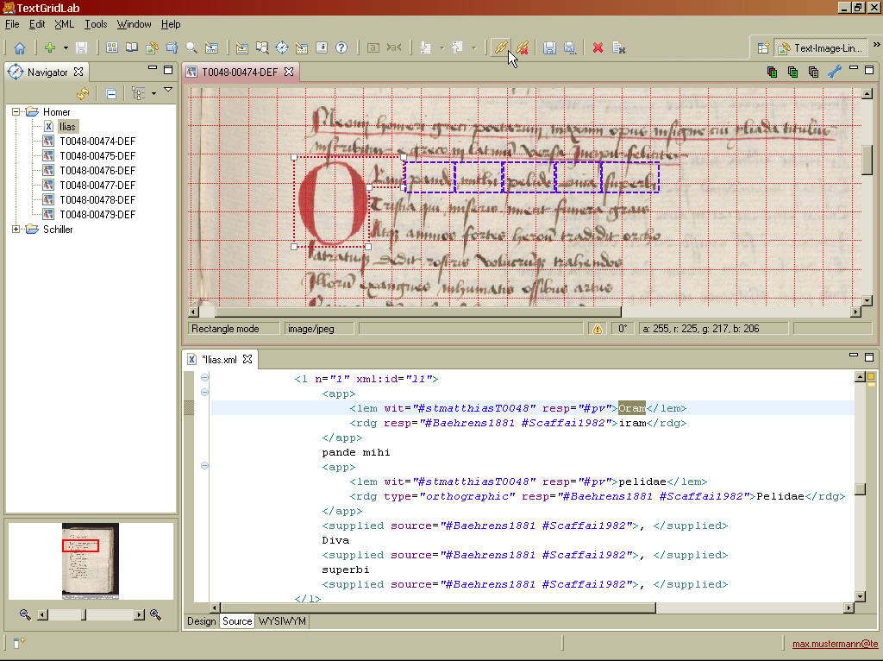Click the wrench settings icon in image panel
This screenshot has height=661, width=883.
click(x=834, y=72)
